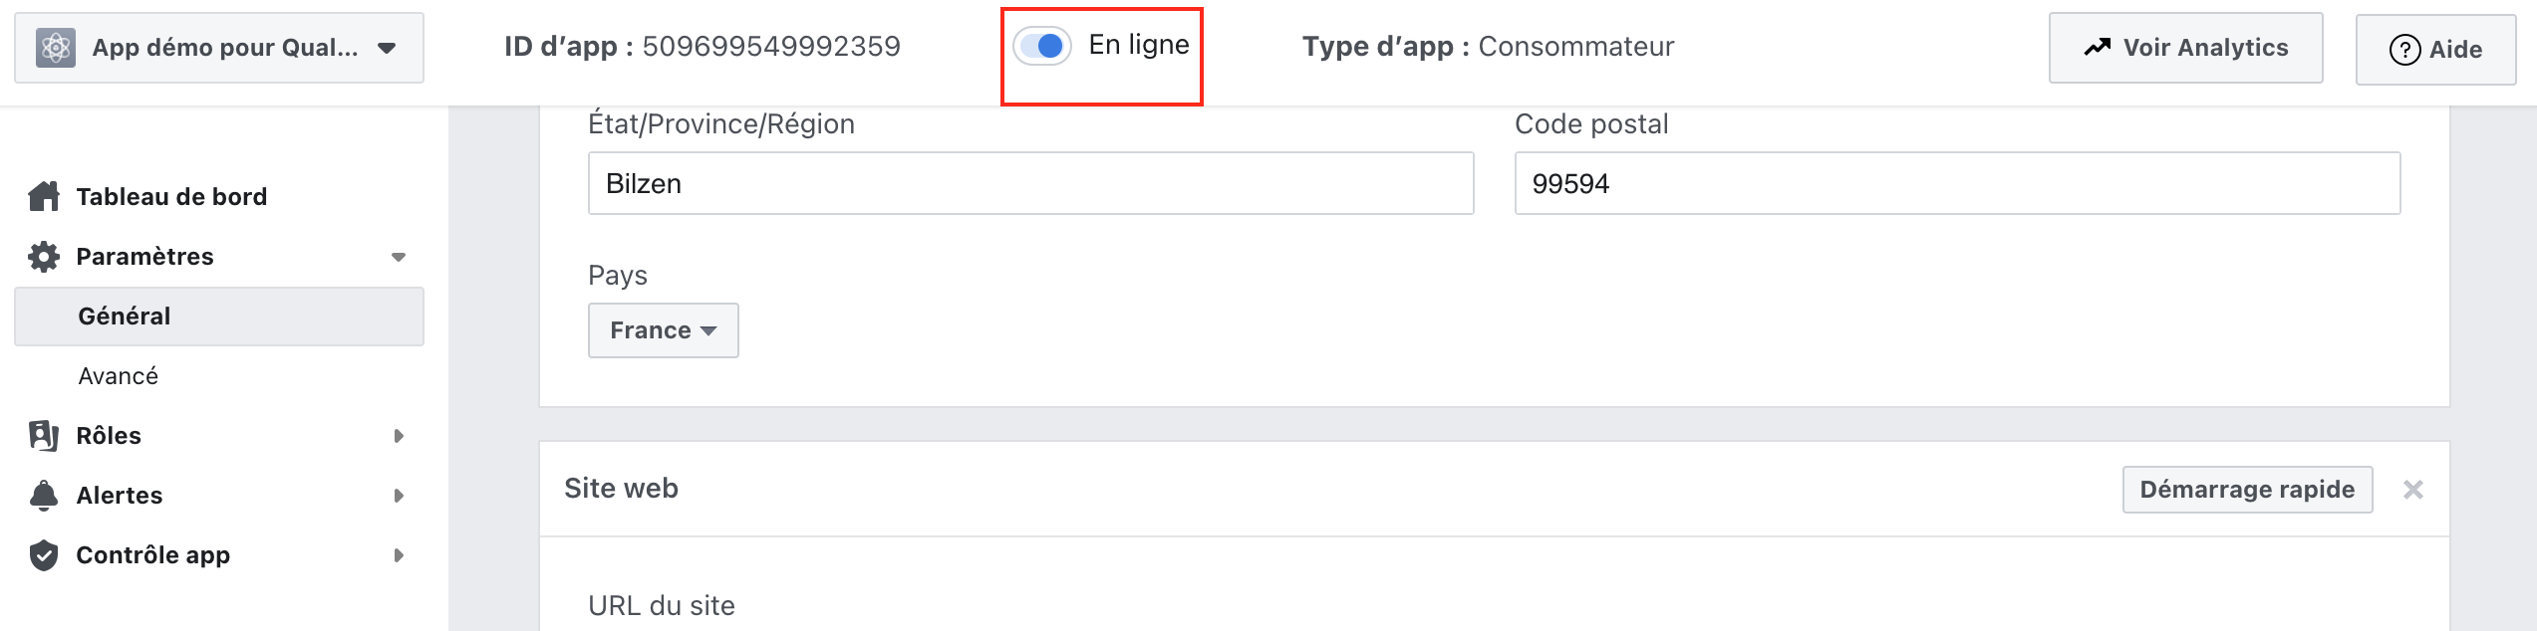Click the Alertes bell icon
This screenshot has height=631, width=2537.
pos(44,495)
